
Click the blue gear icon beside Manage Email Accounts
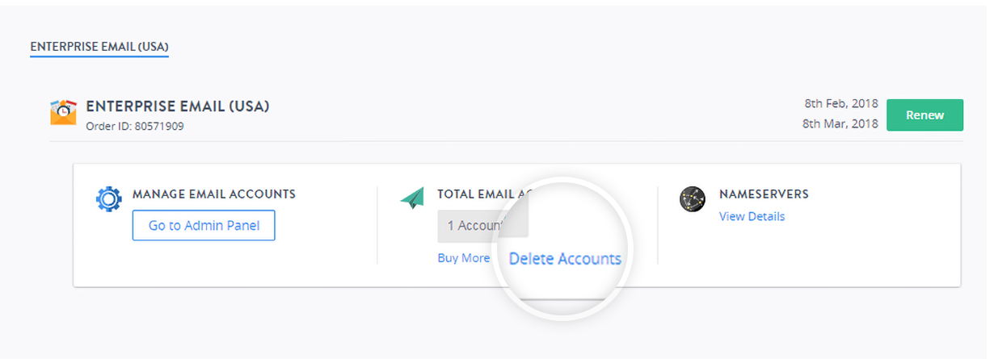108,199
